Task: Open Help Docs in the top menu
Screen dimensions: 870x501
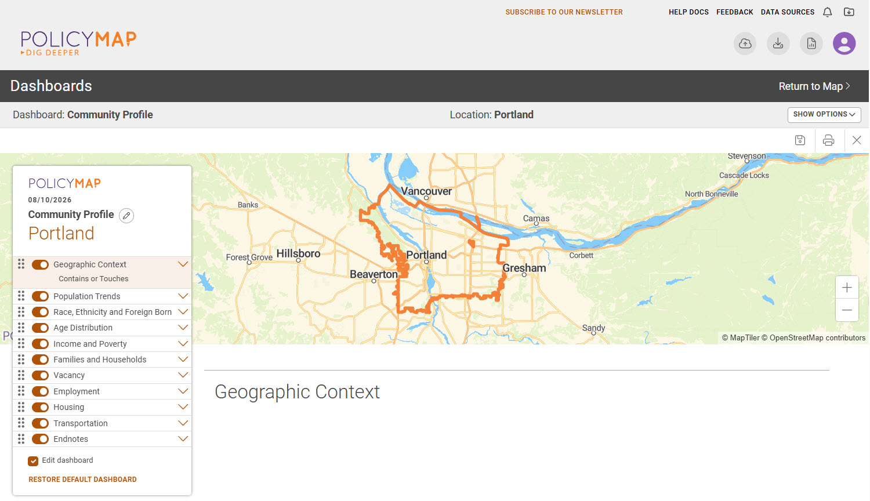Action: [688, 12]
